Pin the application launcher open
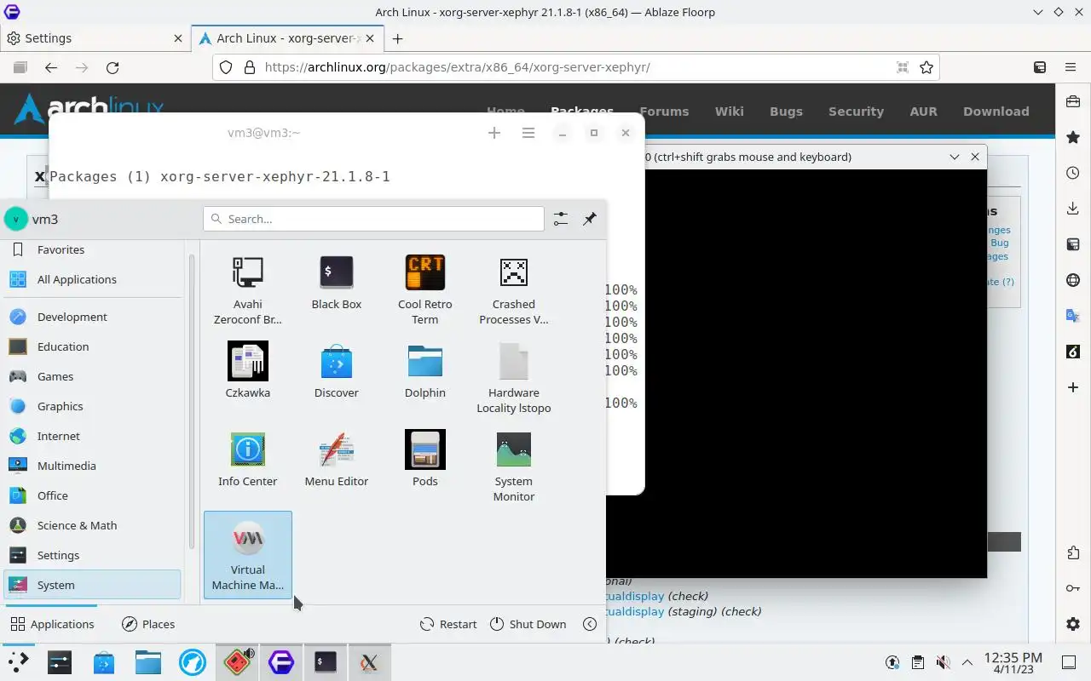 [589, 219]
